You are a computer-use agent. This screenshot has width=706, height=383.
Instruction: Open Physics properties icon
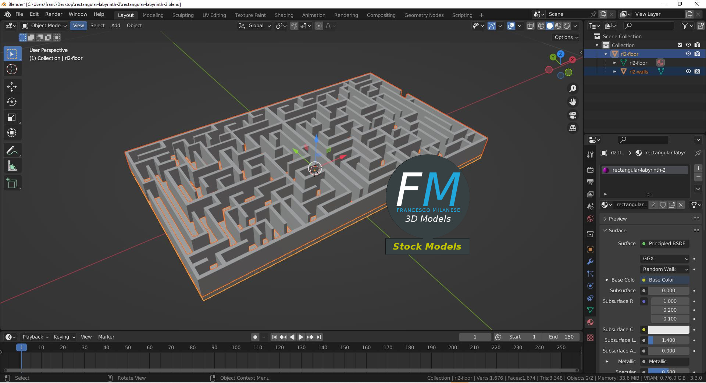[590, 286]
